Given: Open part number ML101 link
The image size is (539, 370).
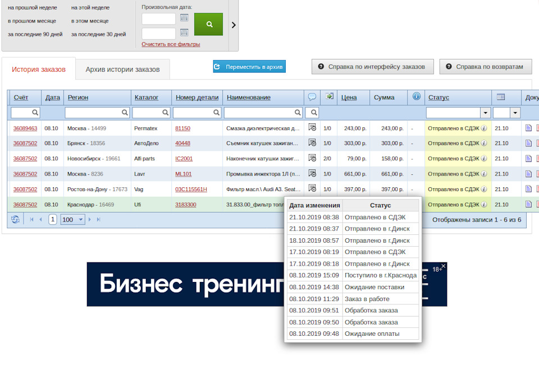Looking at the screenshot, I should click(183, 174).
